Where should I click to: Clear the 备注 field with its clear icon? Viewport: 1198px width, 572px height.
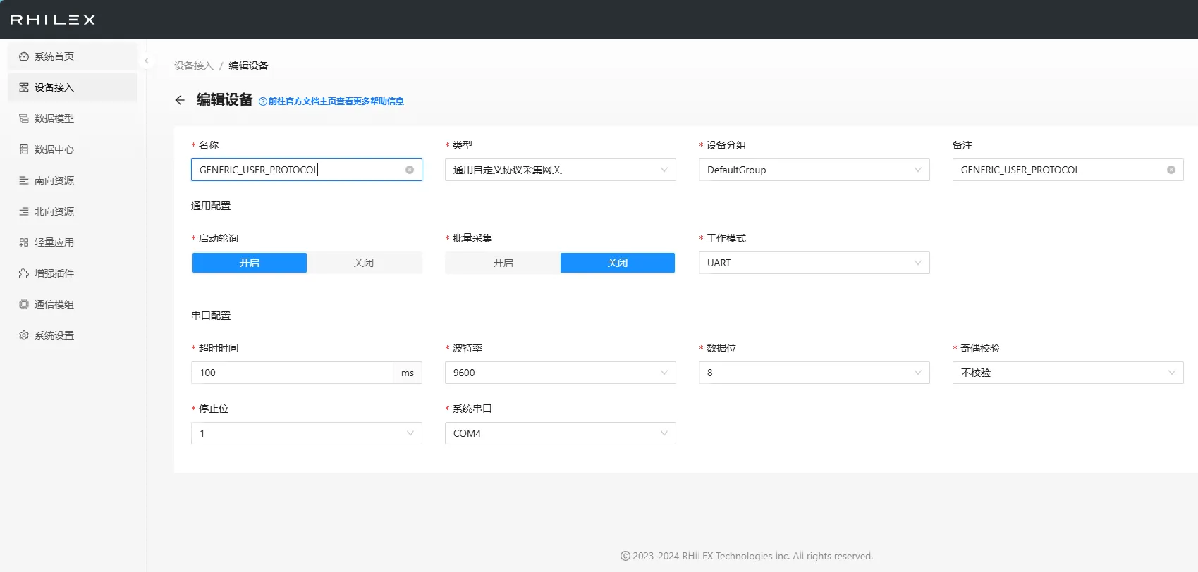click(x=1171, y=170)
